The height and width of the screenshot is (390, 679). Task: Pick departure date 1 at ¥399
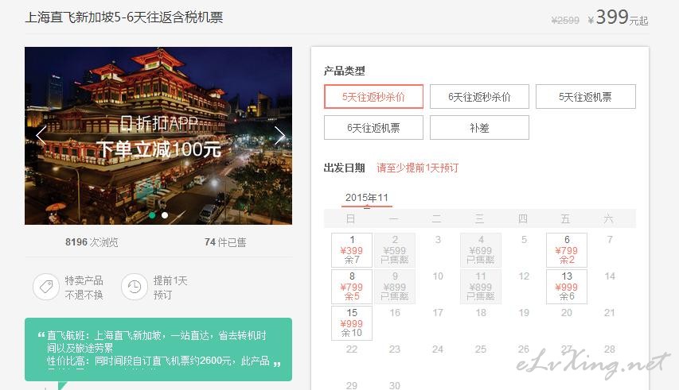[352, 250]
